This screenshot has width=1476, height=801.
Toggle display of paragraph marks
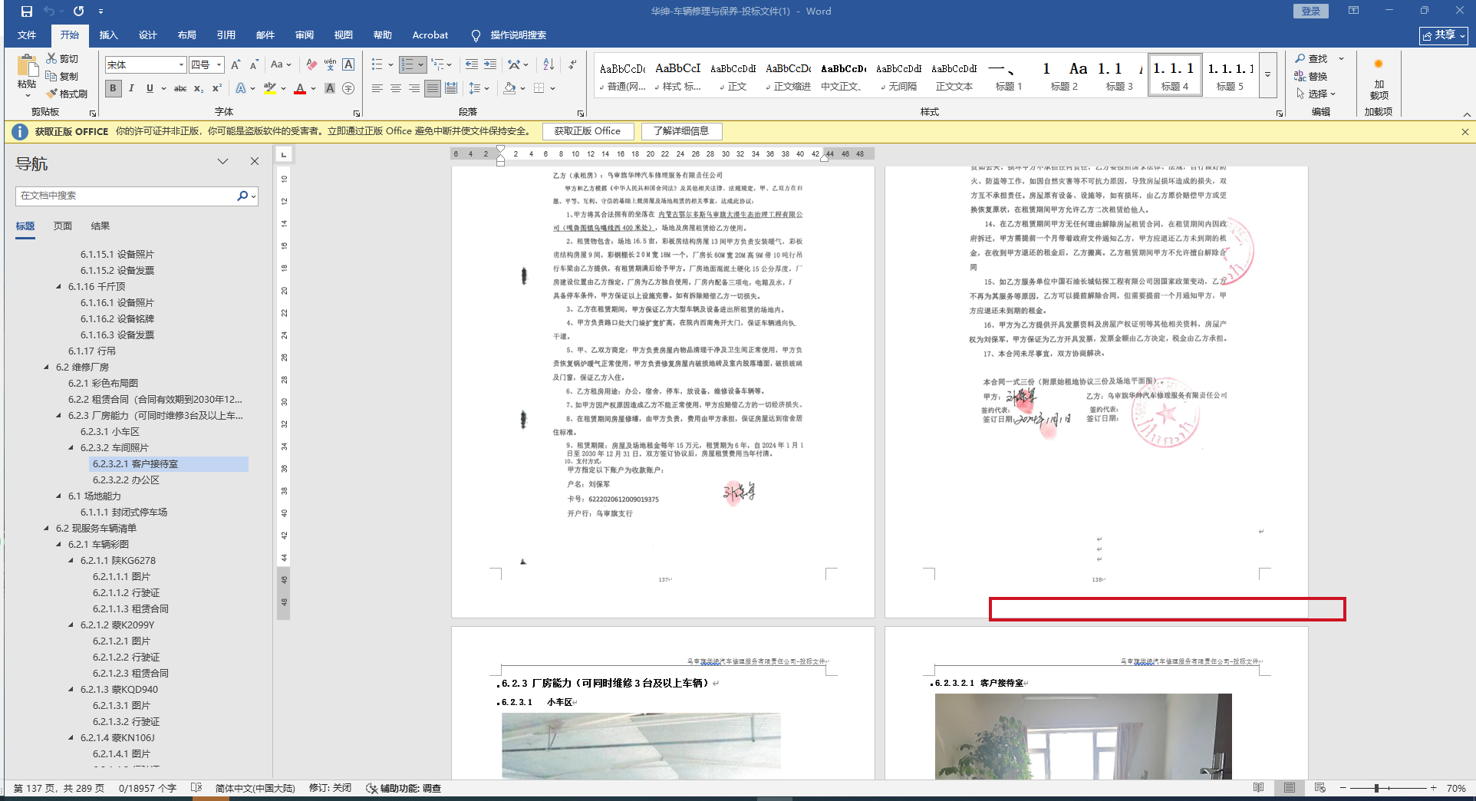pos(572,64)
